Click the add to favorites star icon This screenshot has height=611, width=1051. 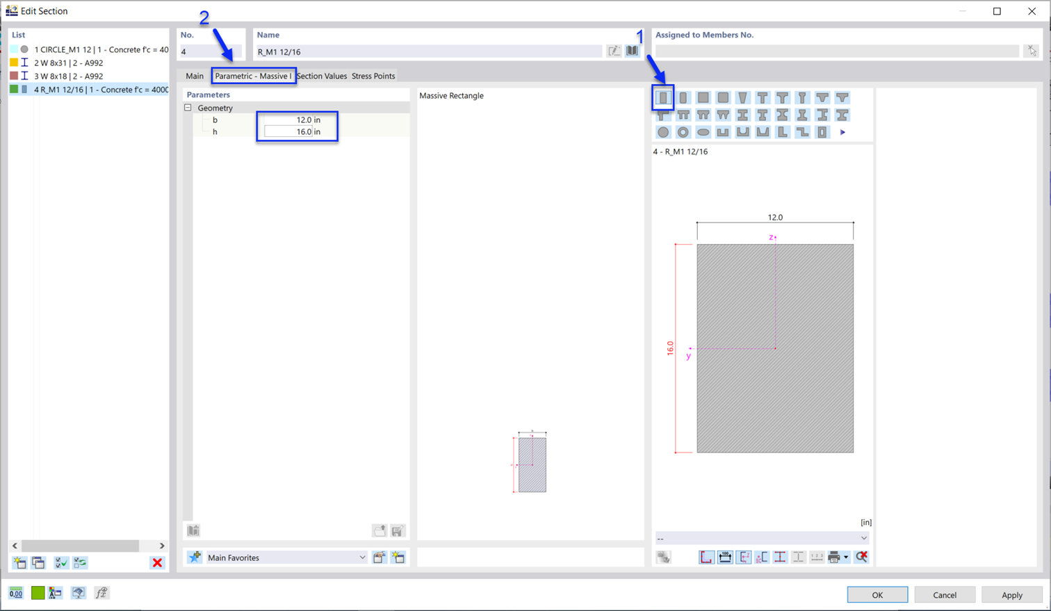pyautogui.click(x=195, y=557)
